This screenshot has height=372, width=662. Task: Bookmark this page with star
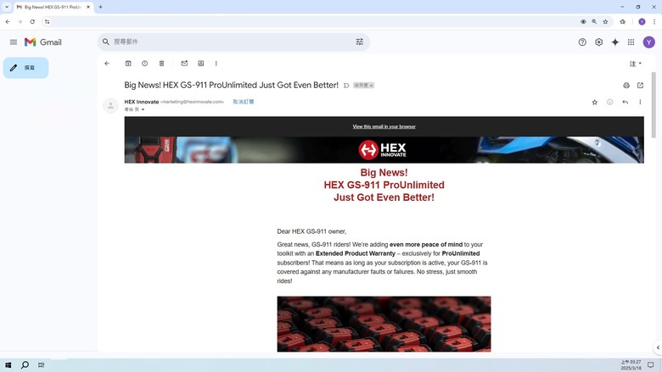coord(605,21)
